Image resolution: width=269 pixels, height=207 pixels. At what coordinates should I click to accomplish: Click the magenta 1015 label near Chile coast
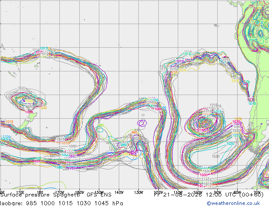coord(251,99)
